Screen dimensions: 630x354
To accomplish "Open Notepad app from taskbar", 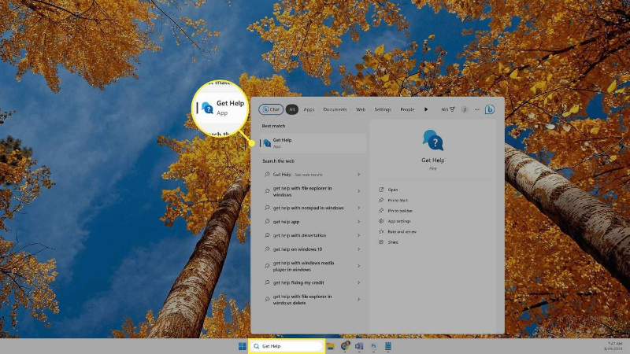I will [x=387, y=346].
